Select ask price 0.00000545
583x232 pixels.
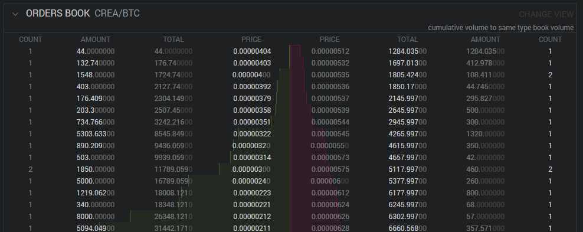click(x=330, y=134)
